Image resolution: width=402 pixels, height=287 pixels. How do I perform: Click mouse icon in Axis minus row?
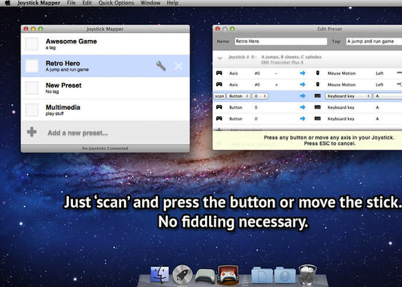pyautogui.click(x=318, y=73)
